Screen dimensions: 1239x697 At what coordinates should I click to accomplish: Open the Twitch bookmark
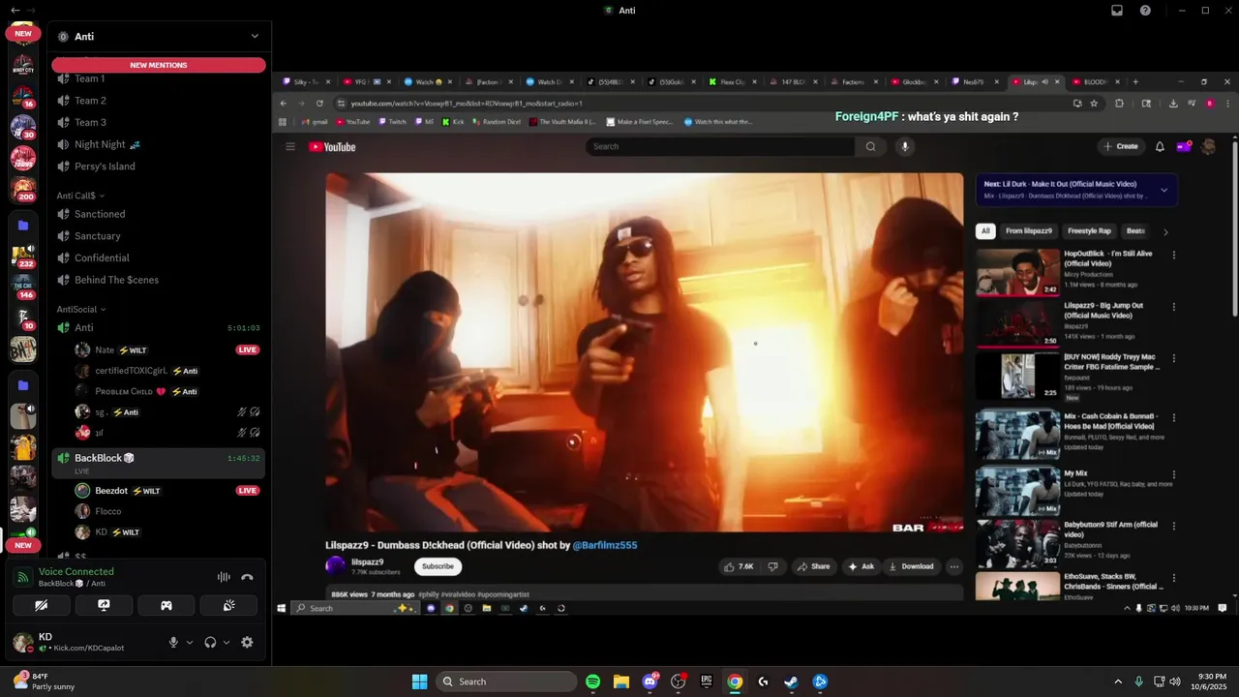[x=392, y=122]
